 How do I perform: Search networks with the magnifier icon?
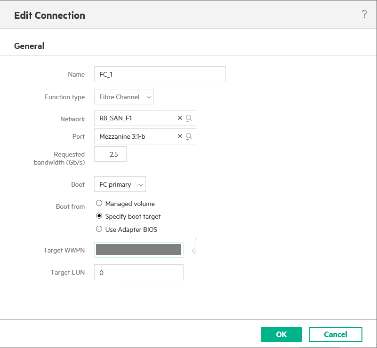click(189, 118)
